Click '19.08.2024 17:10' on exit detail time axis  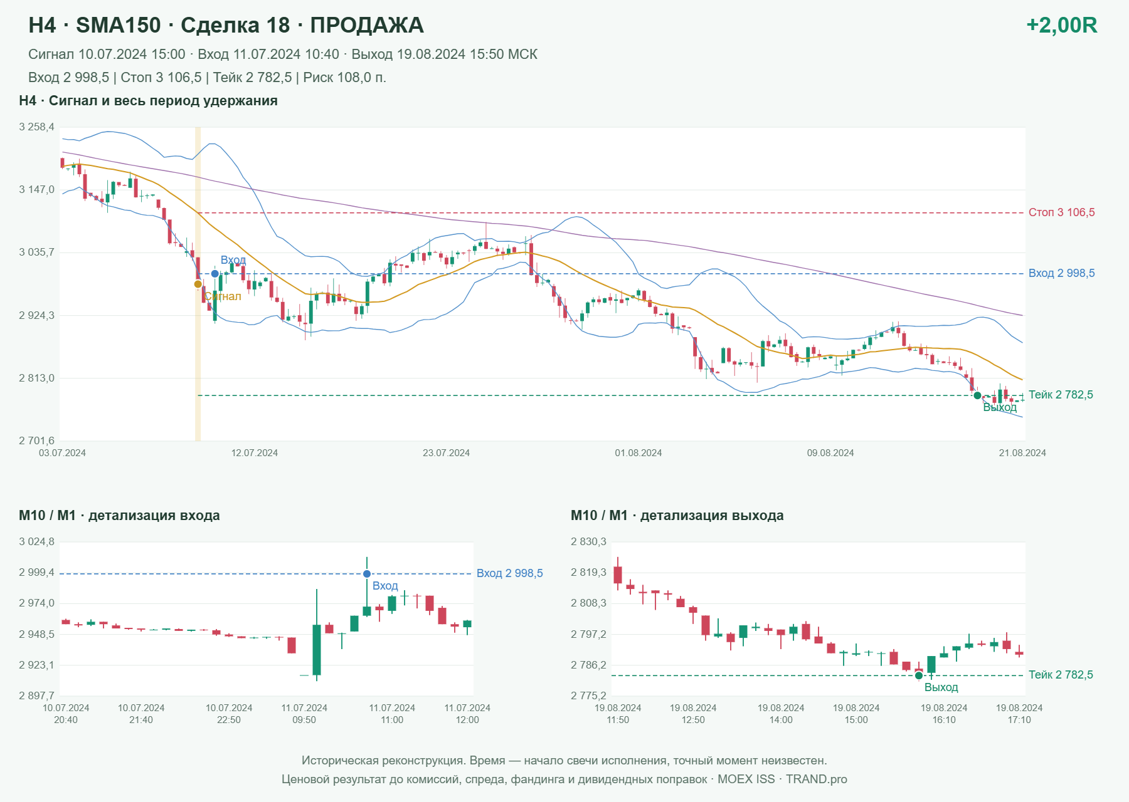[1019, 714]
